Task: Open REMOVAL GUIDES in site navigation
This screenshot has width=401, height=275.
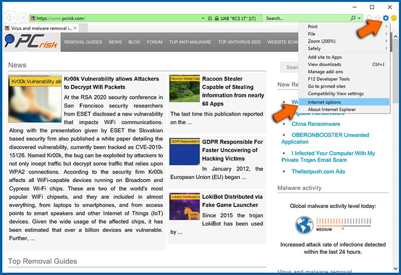Action: (x=83, y=42)
